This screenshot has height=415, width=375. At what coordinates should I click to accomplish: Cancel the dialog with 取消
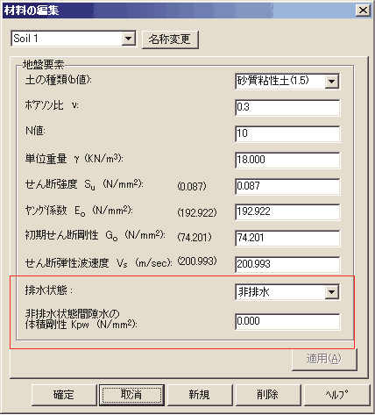tap(131, 395)
